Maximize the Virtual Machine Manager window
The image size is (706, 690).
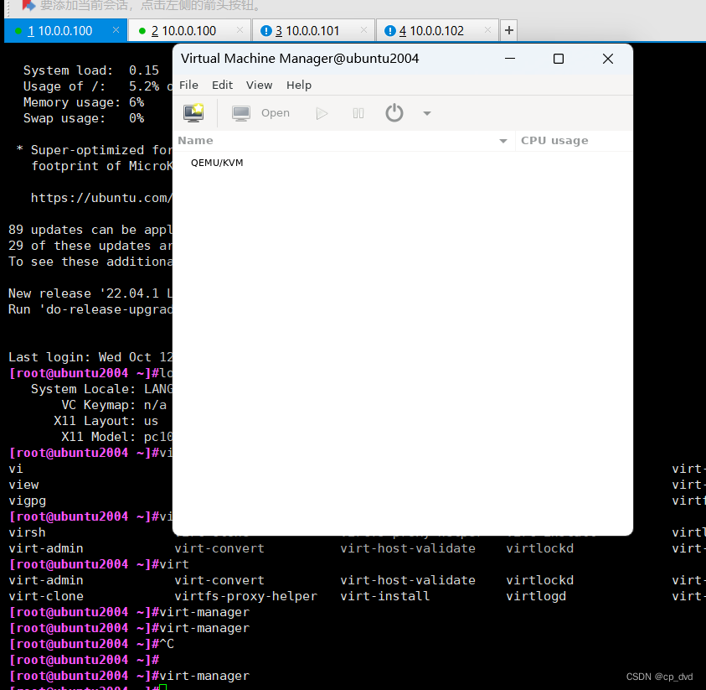pos(559,59)
